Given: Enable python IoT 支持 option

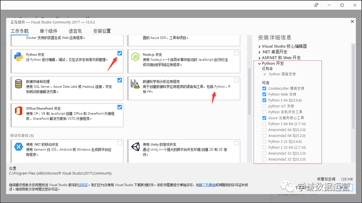Looking at the screenshot, I should pyautogui.click(x=264, y=106).
